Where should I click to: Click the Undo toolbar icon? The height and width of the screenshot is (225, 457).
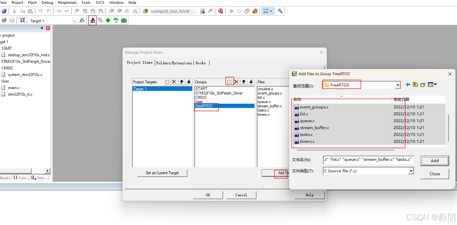(40, 11)
